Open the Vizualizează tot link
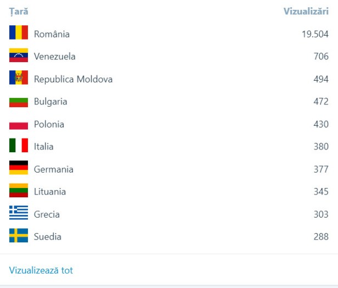The width and height of the screenshot is (338, 288). point(41,270)
